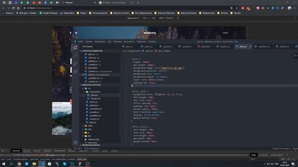Reload the browser page
Image resolution: width=298 pixels, height=167 pixels.
13,8
